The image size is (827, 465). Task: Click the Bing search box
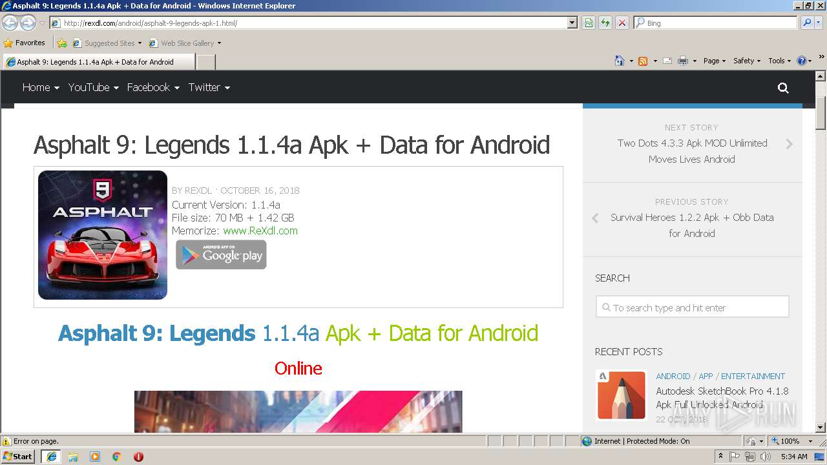pyautogui.click(x=715, y=23)
